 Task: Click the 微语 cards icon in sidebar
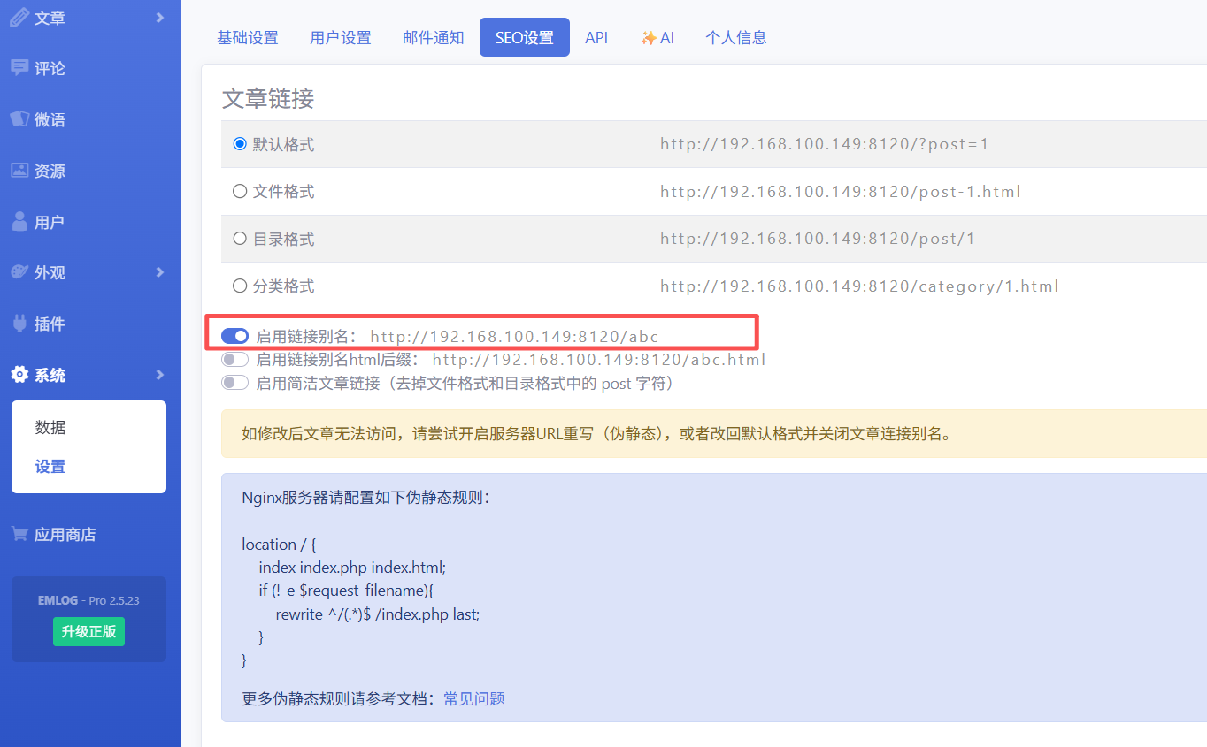(x=19, y=119)
